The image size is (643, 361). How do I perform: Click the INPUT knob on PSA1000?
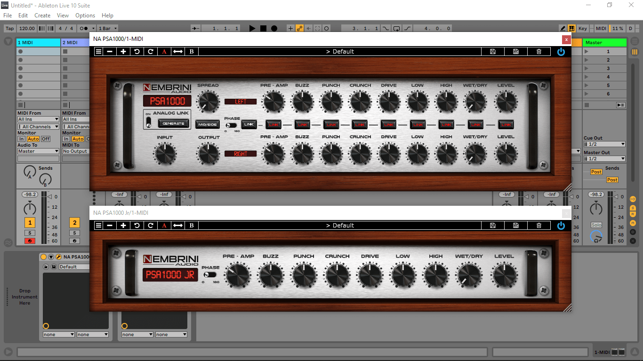click(165, 153)
